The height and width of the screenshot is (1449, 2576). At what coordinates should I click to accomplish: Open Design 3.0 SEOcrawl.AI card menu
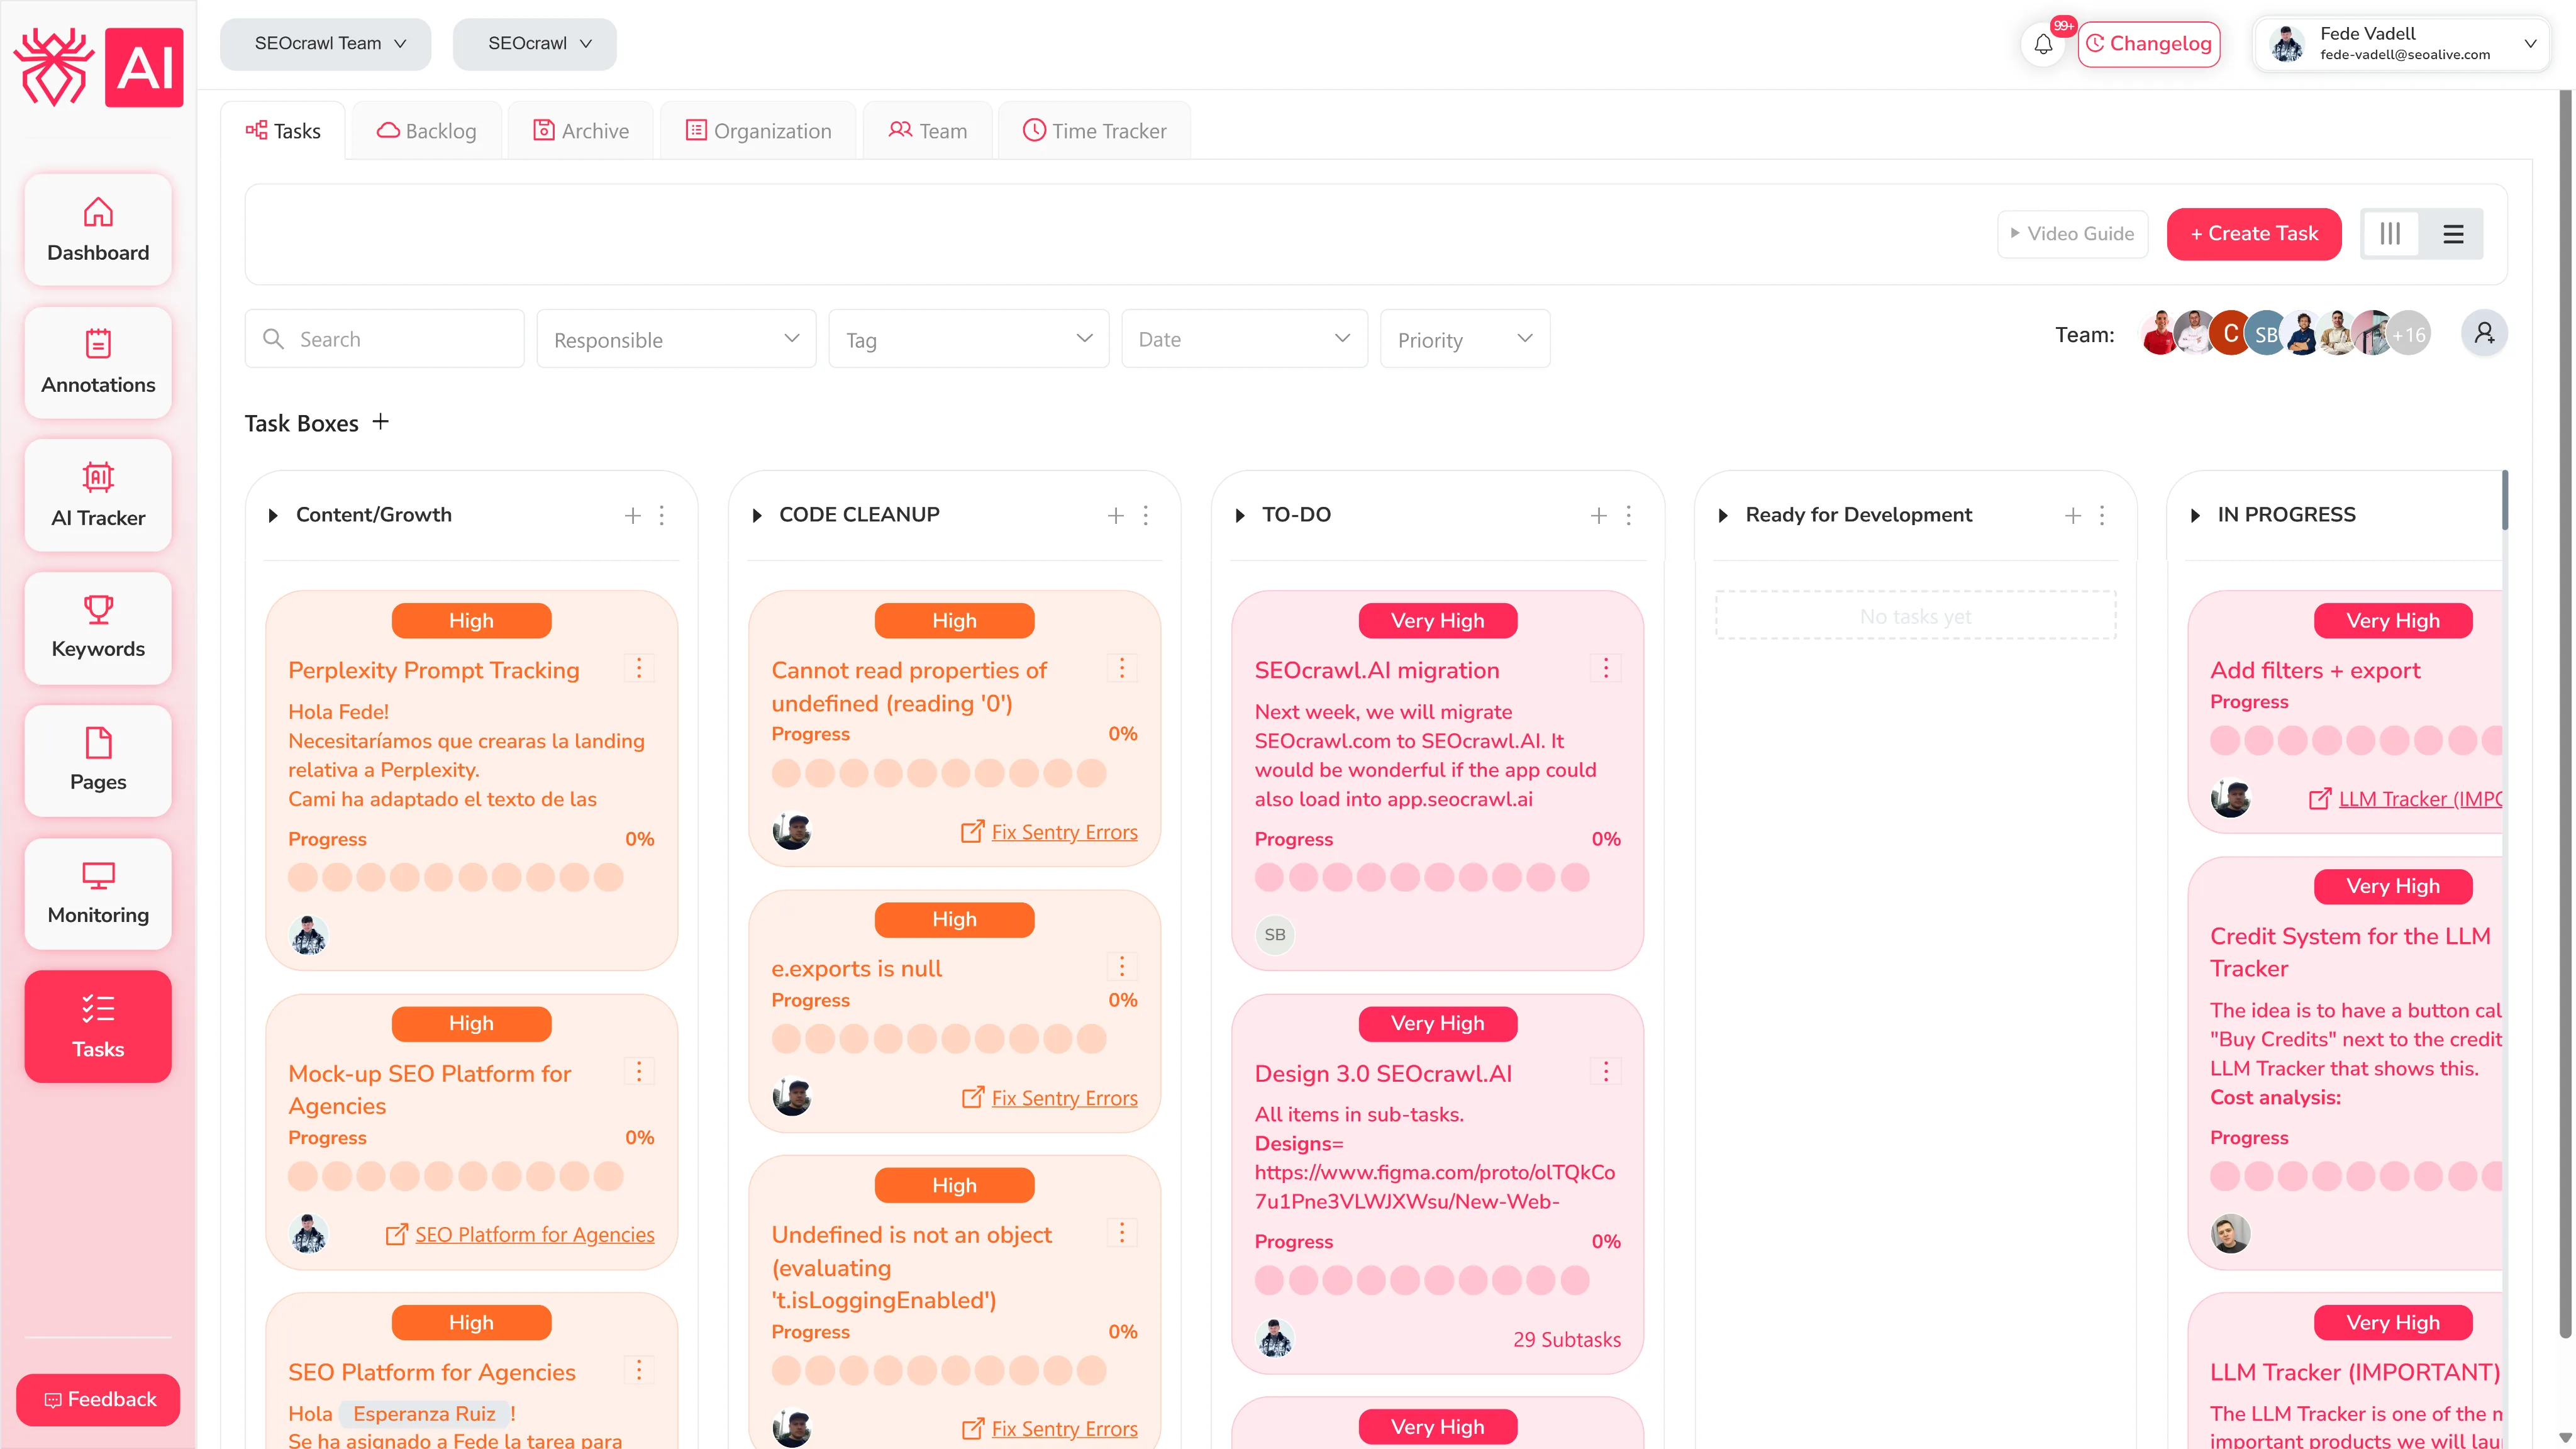[1606, 1072]
